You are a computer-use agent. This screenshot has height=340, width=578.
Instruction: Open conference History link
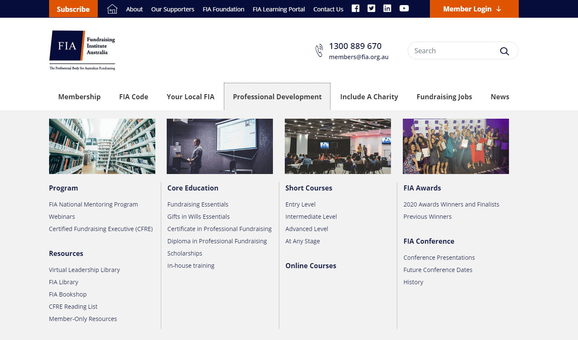(413, 282)
